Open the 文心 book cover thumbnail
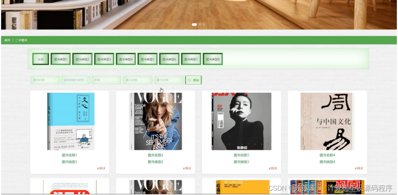The width and height of the screenshot is (398, 195). click(71, 121)
